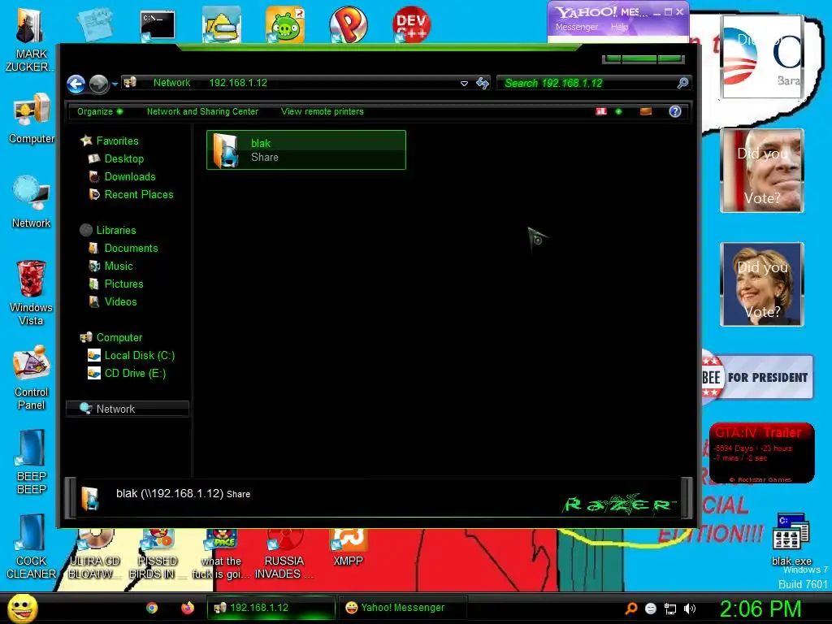Open the Help menu in Yahoo! Messenger
Viewport: 832px width, 624px height.
618,27
